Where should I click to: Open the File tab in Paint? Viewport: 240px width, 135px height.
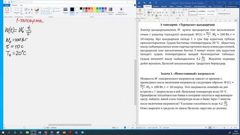coord(7,5)
